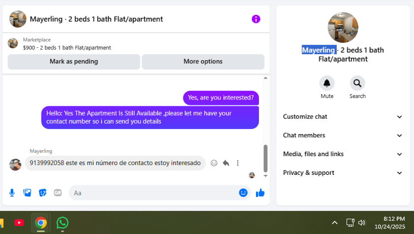Open more options for Mayerling's message
The width and height of the screenshot is (414, 234).
click(238, 163)
